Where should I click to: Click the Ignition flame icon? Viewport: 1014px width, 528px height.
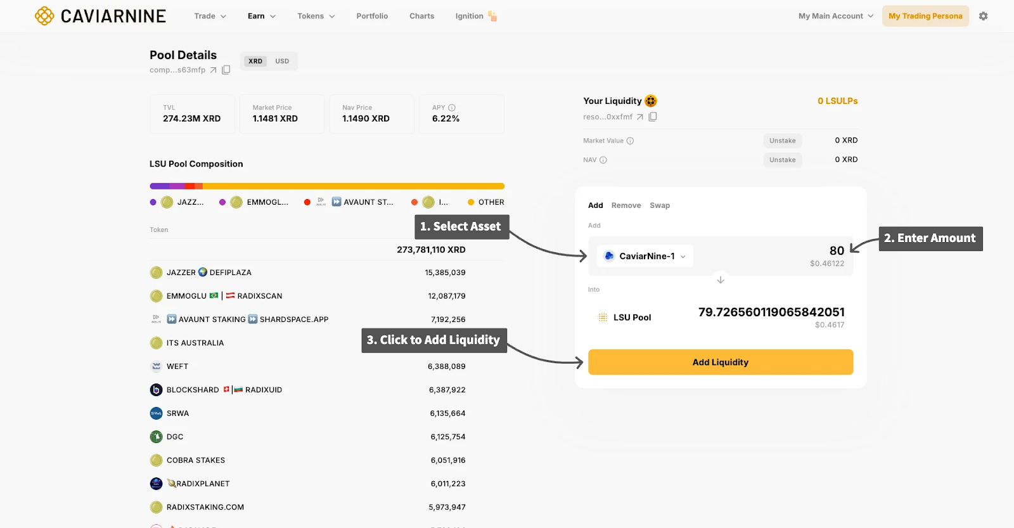(492, 16)
